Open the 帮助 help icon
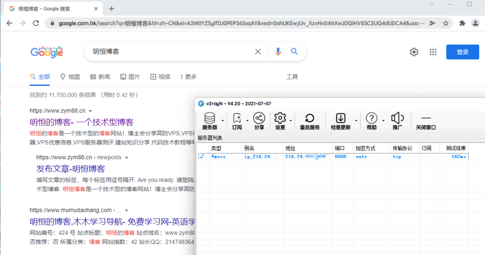The height and width of the screenshot is (255, 485). pyautogui.click(x=371, y=121)
